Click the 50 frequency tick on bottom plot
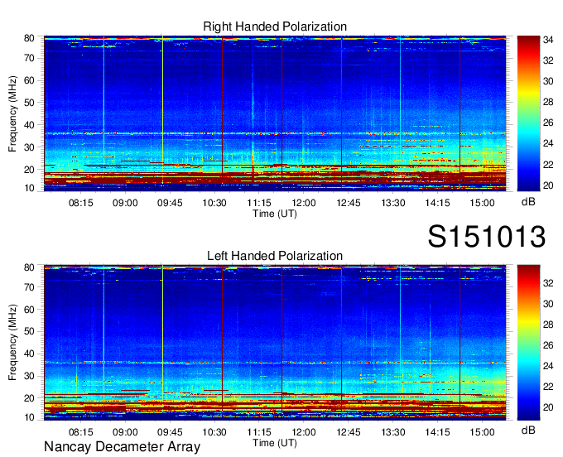 click(x=29, y=331)
